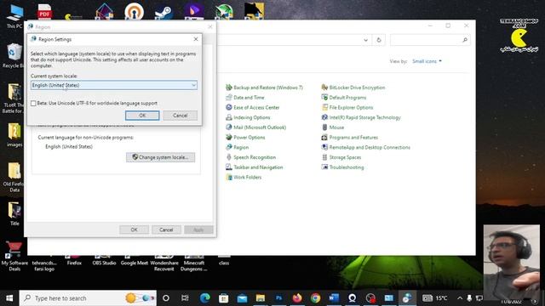The image size is (545, 306).
Task: Expand View by Small icons dropdown
Action: 427,61
